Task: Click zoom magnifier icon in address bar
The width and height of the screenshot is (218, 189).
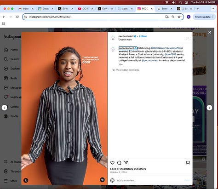Action: [x=173, y=17]
